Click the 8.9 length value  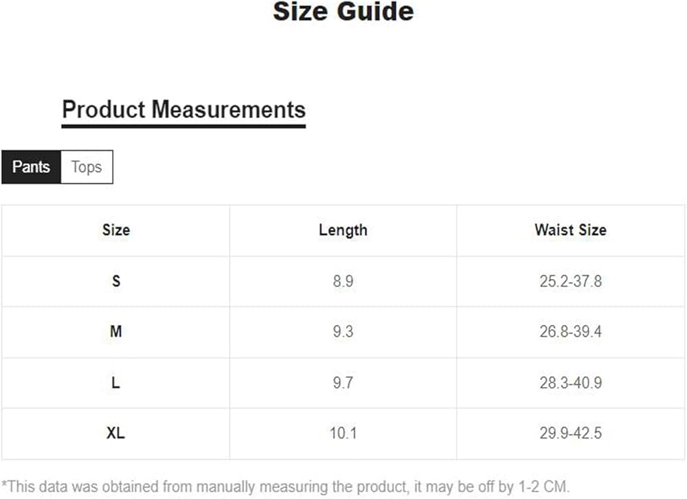pos(343,281)
